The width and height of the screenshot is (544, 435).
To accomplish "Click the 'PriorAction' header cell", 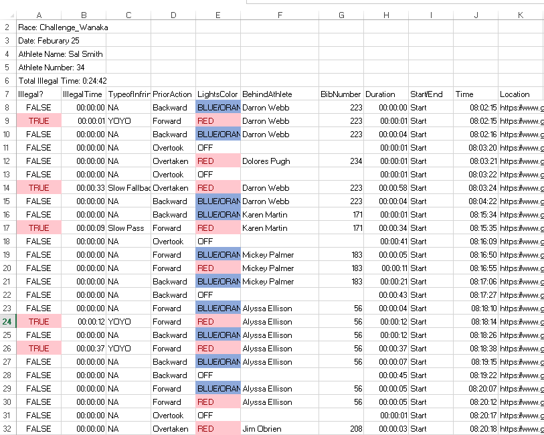I will pos(173,94).
